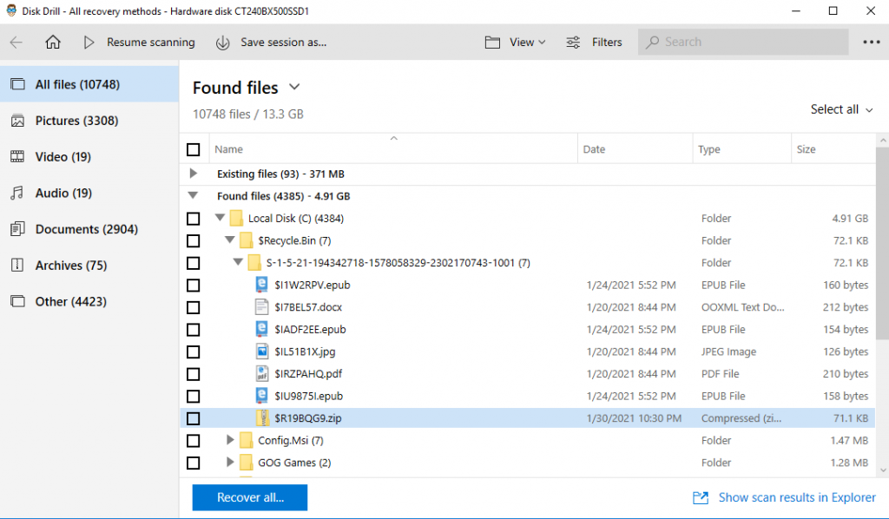Open the Select all dropdown
889x519 pixels.
(841, 109)
